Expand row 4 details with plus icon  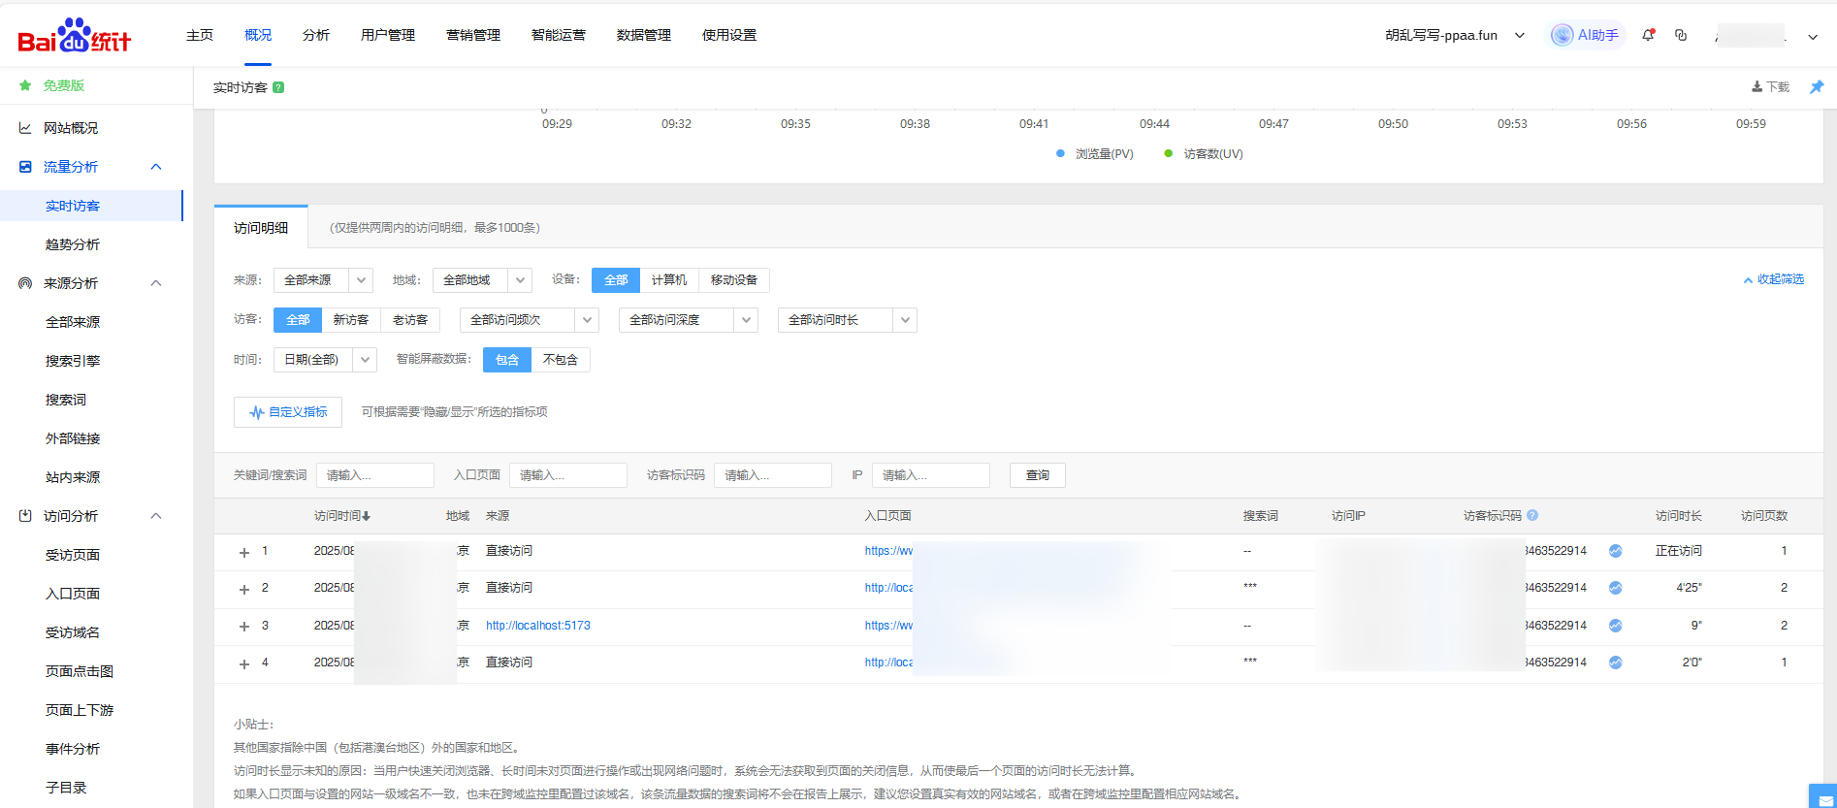click(x=244, y=663)
